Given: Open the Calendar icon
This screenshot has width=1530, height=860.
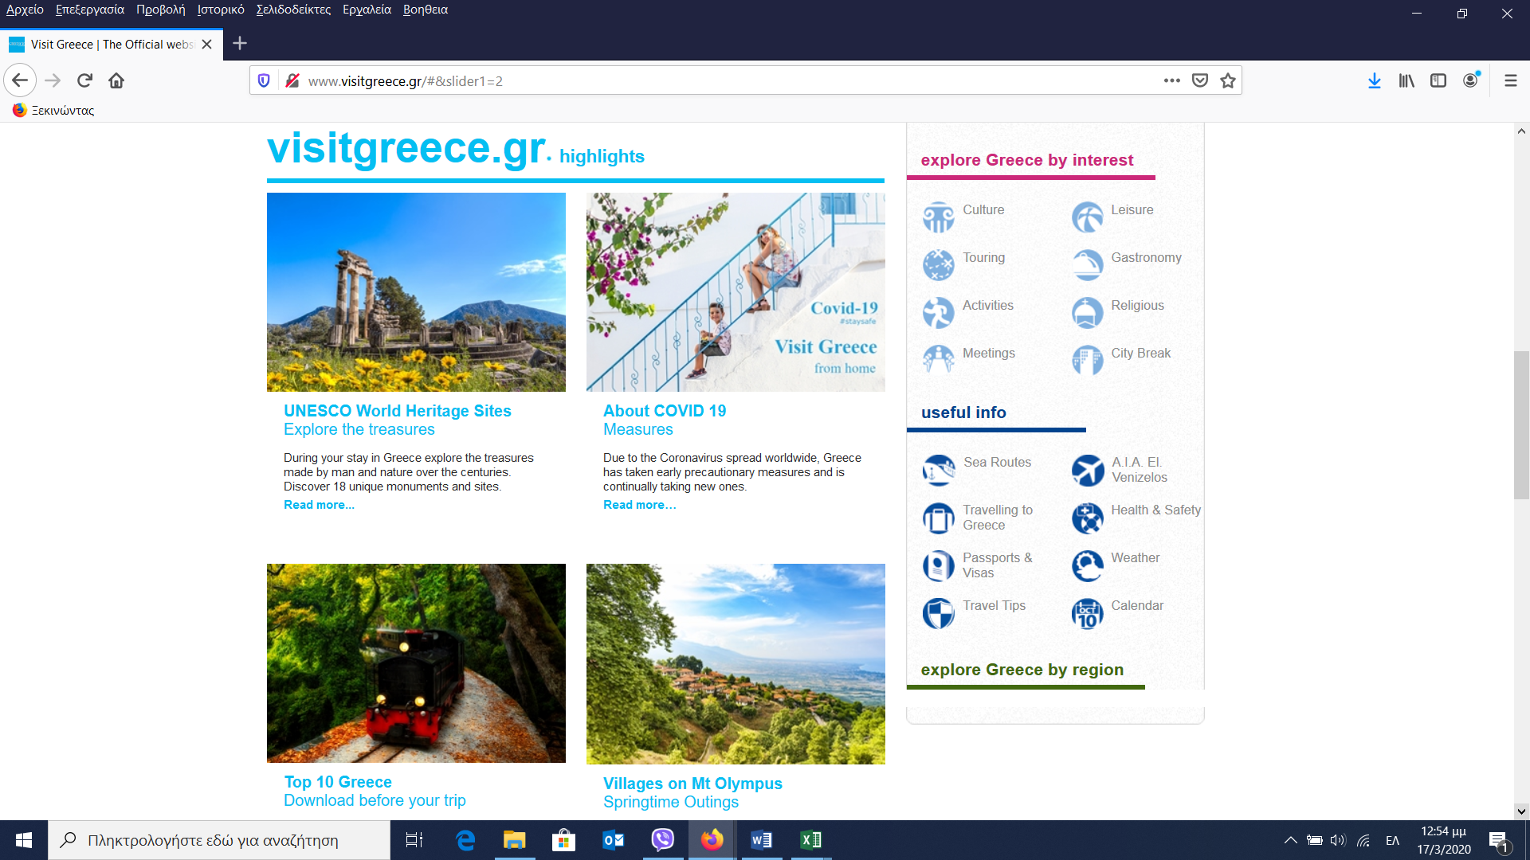Looking at the screenshot, I should [1087, 613].
